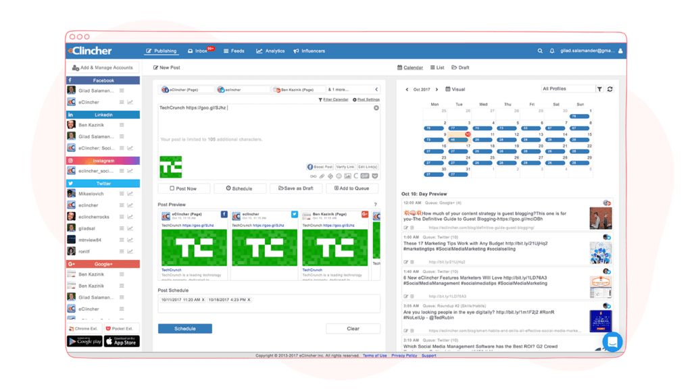The width and height of the screenshot is (692, 389).
Task: Open the Post Settings link
Action: (x=366, y=100)
